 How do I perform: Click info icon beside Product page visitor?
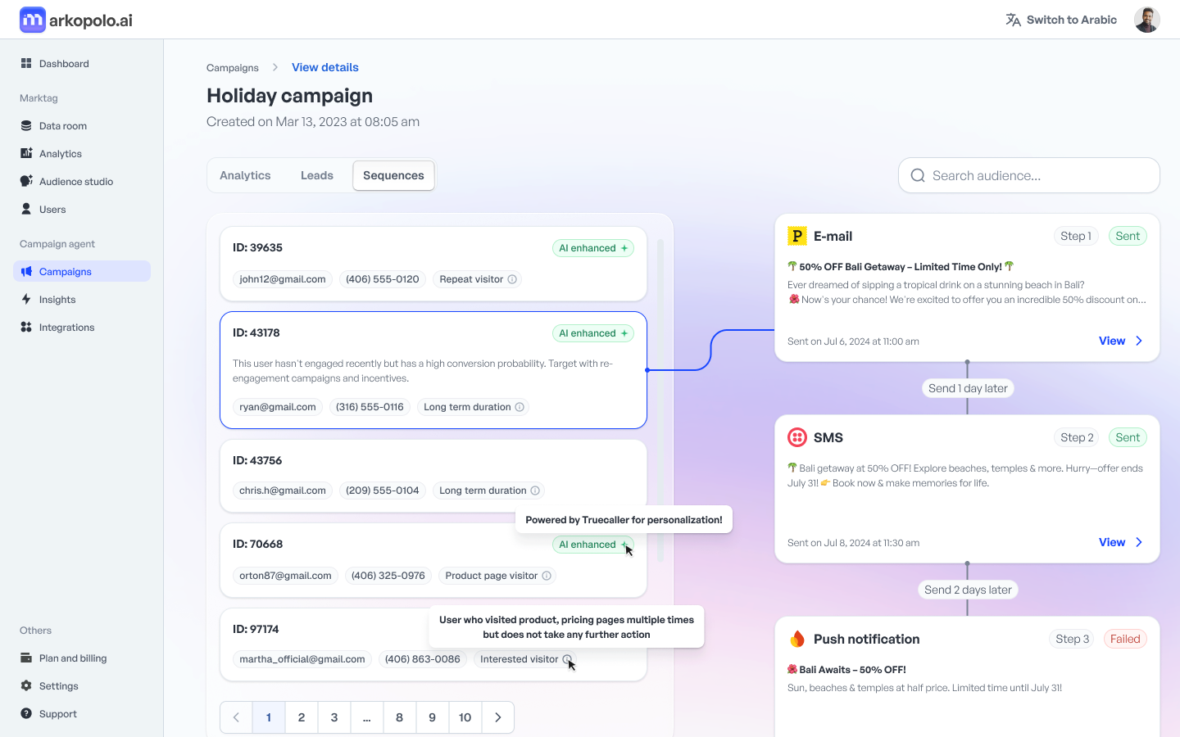click(547, 576)
